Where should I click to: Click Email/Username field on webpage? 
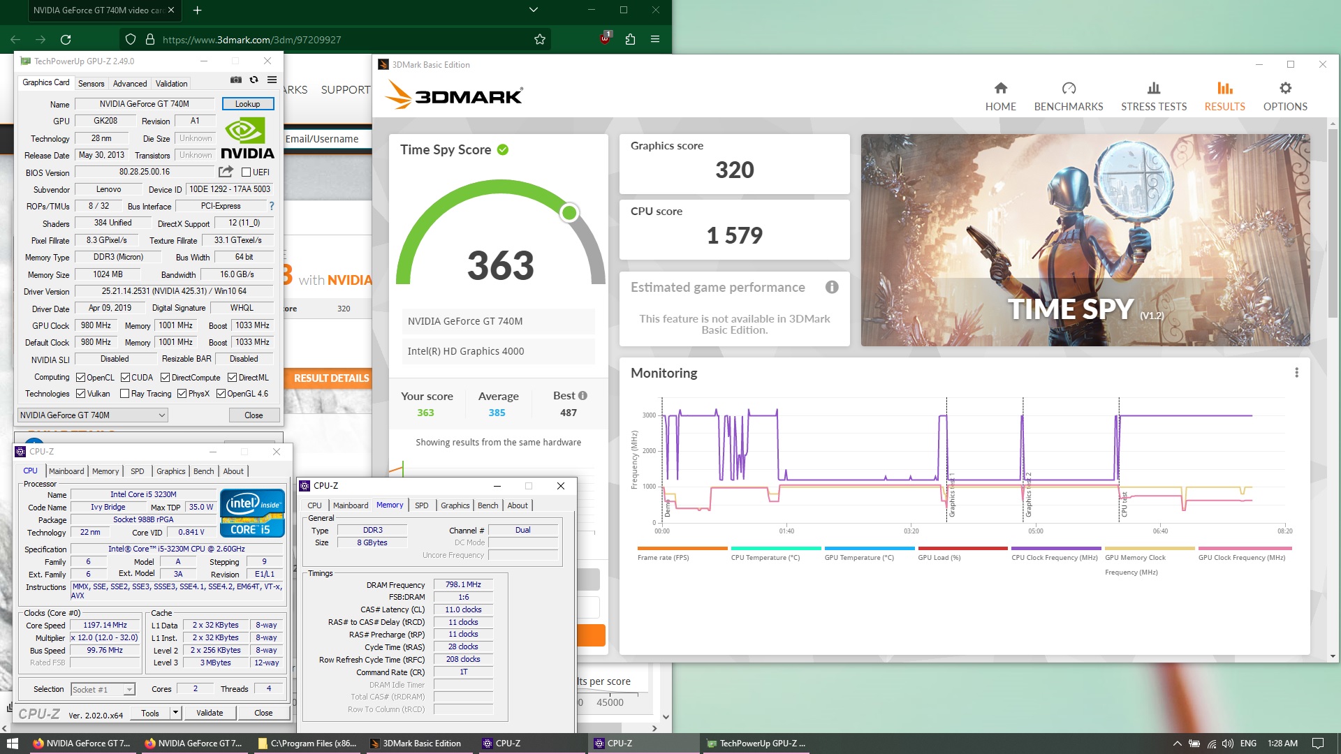click(x=327, y=139)
